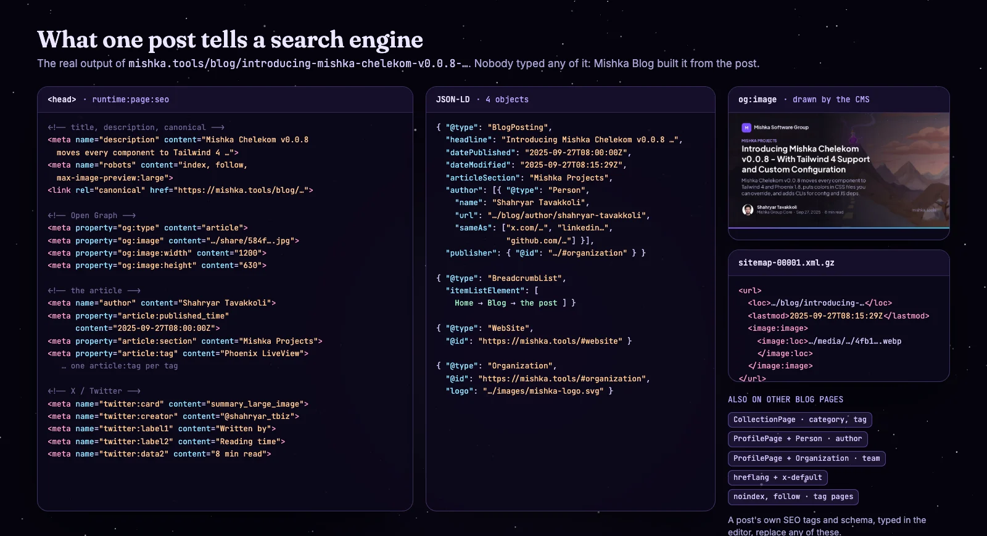Screen dimensions: 987x536
Task: Click the 'Introducing Mishka Chelekom' og:image title
Action: (806, 159)
